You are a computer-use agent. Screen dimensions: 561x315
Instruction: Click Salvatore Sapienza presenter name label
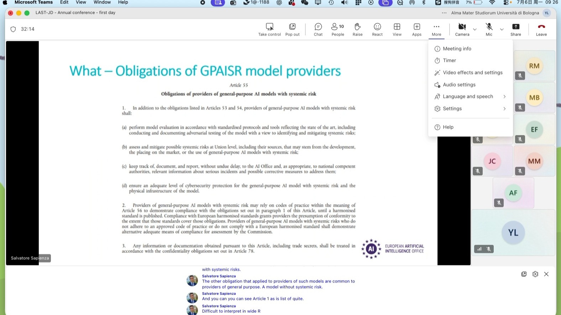[x=30, y=258]
